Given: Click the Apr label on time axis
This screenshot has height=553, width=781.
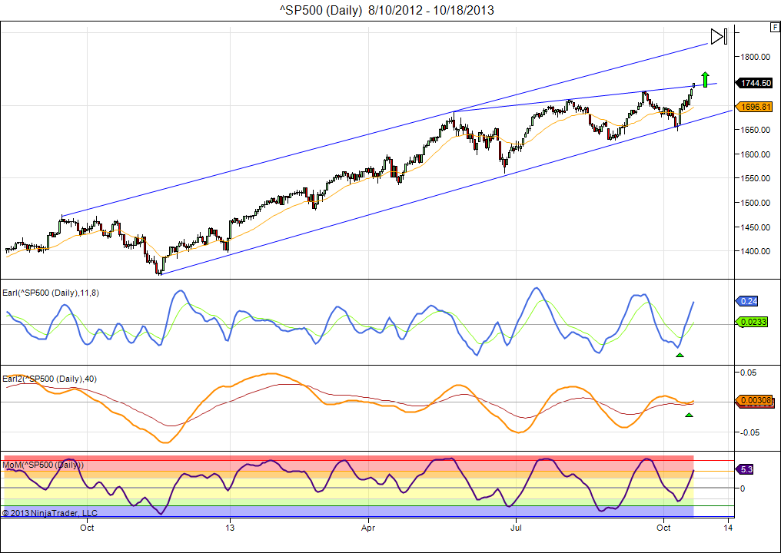Looking at the screenshot, I should click(368, 528).
